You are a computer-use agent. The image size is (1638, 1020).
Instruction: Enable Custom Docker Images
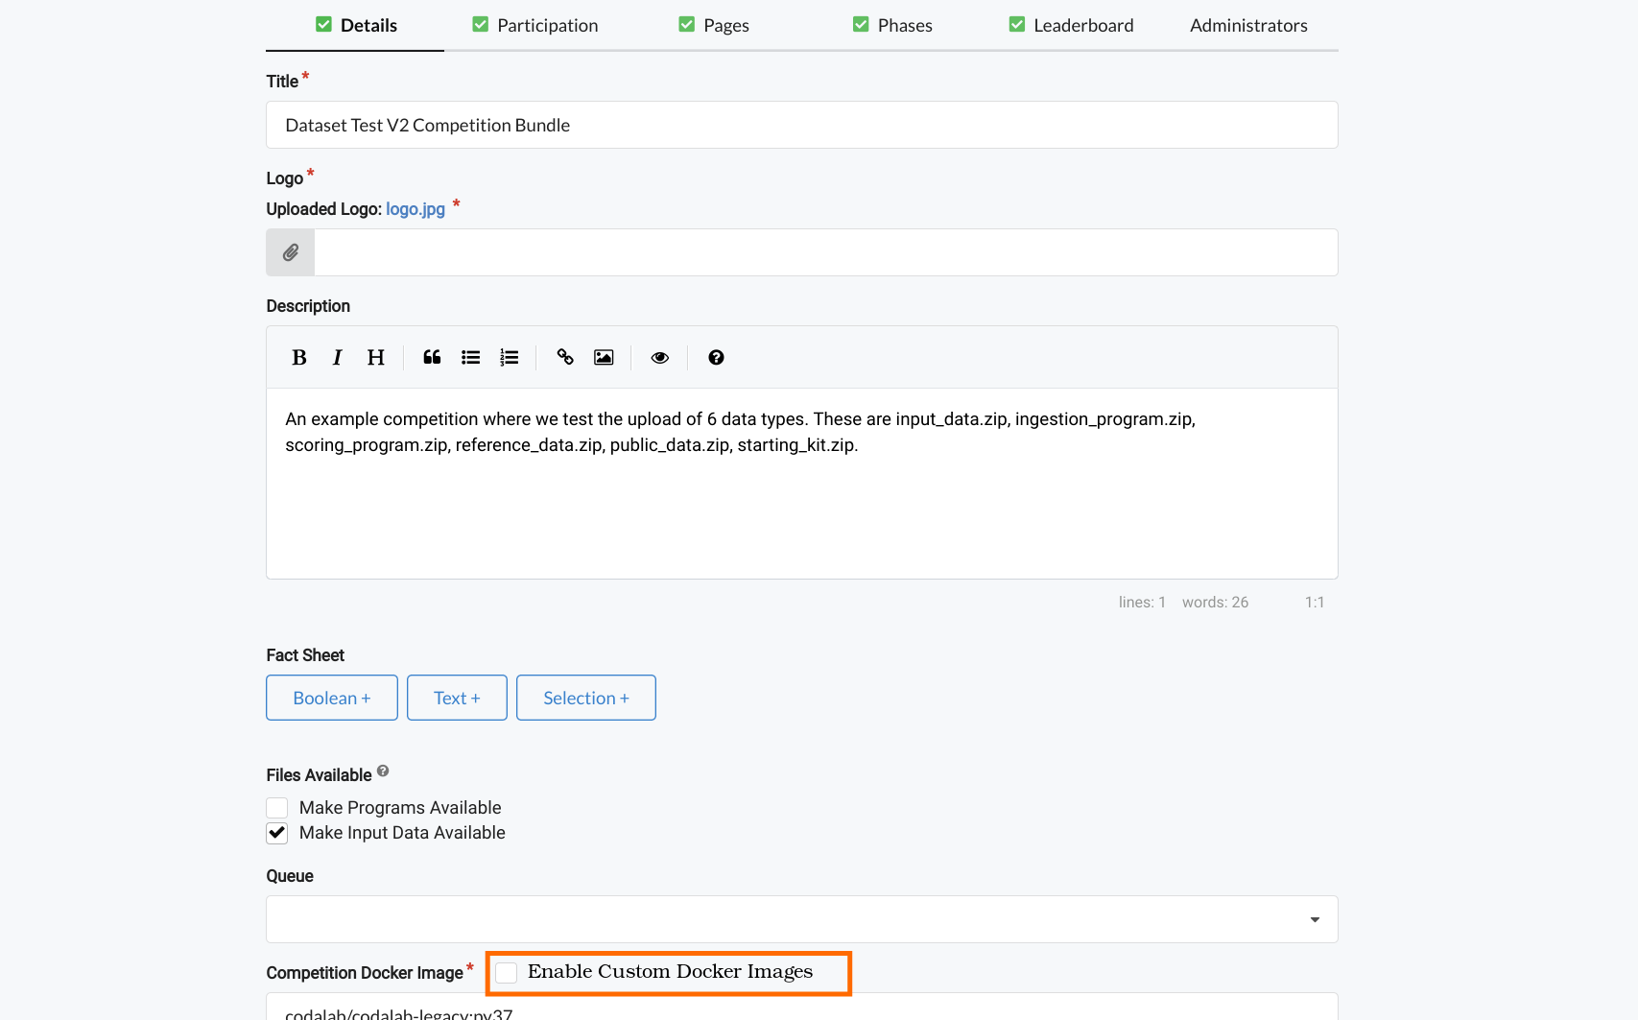pyautogui.click(x=506, y=972)
